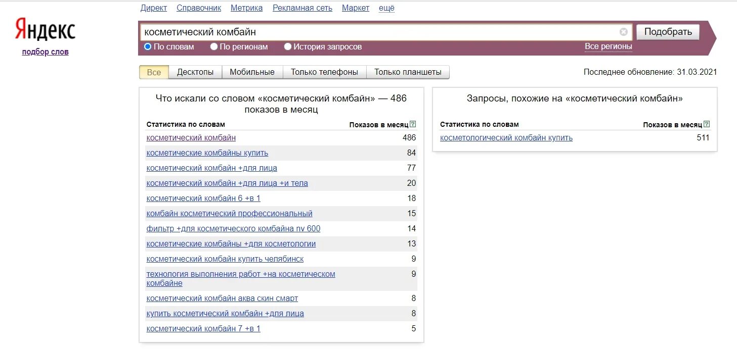Screen dimensions: 737x349
Task: Open the 'Все регионы' region selector
Action: 609,46
